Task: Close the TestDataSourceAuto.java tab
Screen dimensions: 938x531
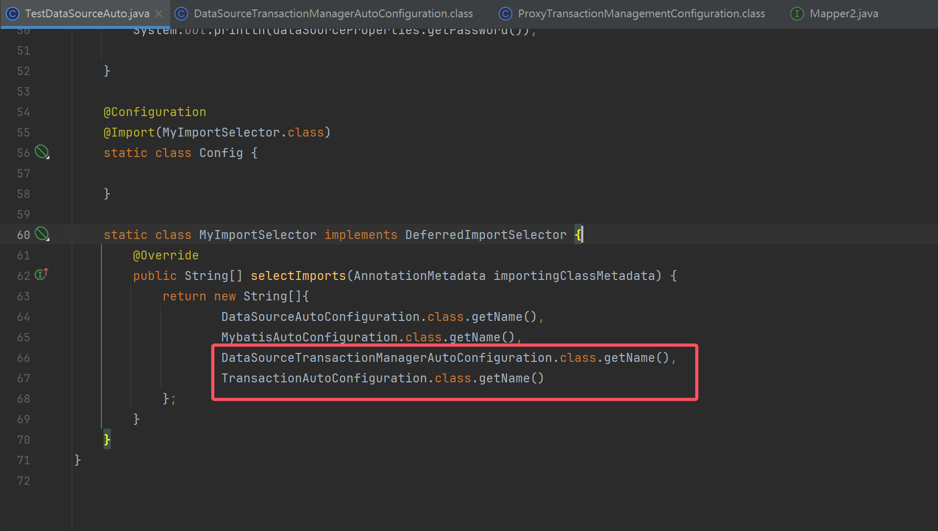Action: click(x=159, y=14)
